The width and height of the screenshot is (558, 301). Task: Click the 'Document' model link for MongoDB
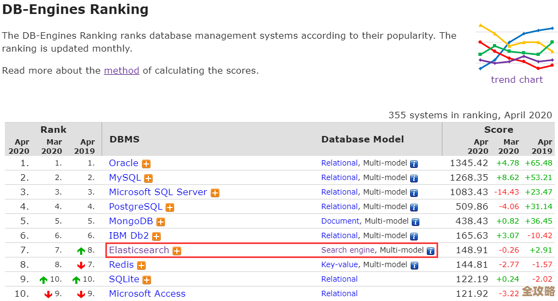(x=340, y=221)
